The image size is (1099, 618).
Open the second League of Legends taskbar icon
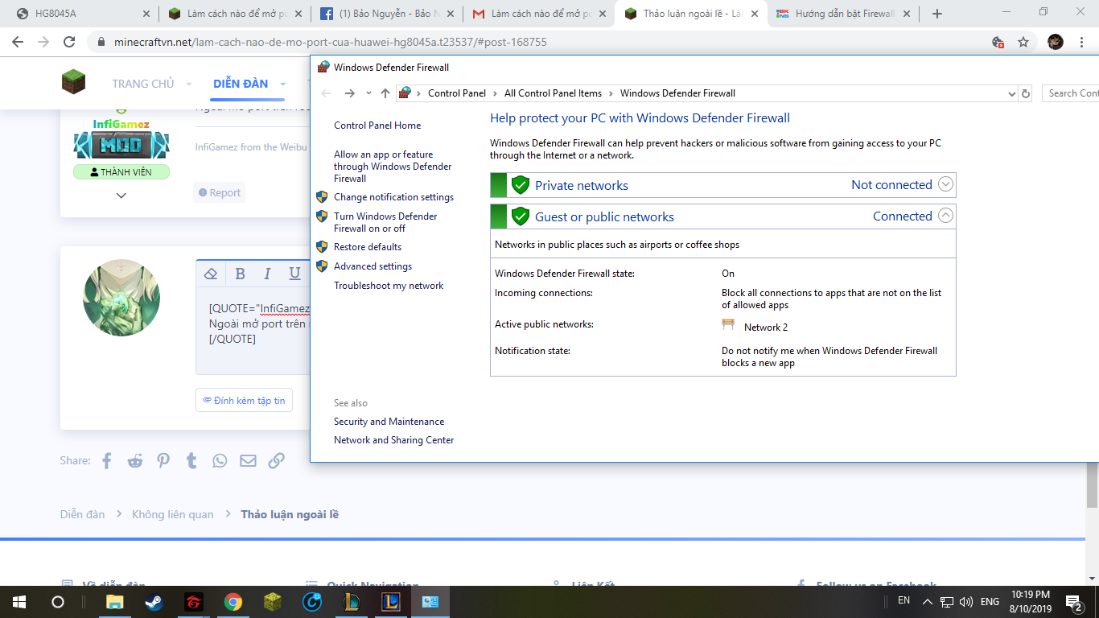point(390,601)
